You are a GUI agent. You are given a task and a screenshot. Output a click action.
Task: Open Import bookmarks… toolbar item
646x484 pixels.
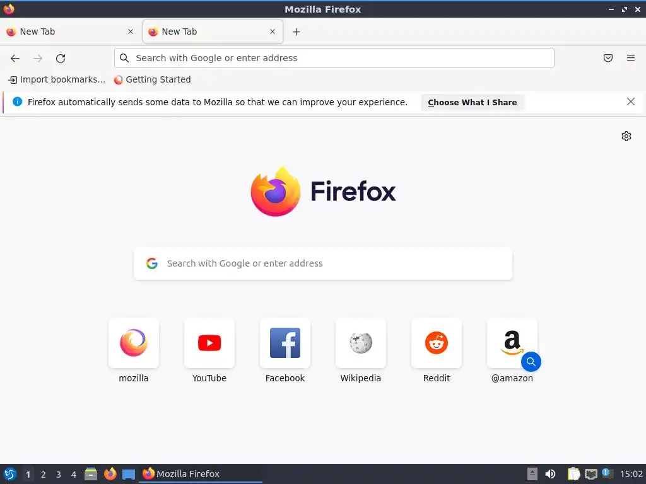pos(57,80)
